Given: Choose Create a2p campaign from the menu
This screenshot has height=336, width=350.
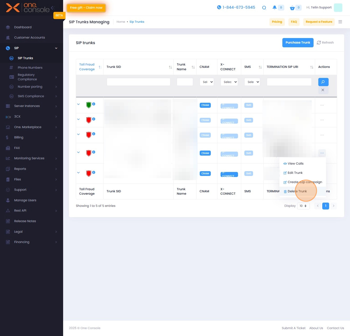Looking at the screenshot, I should tap(303, 182).
